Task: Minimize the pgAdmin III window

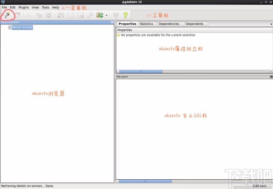Action: pyautogui.click(x=261, y=2)
